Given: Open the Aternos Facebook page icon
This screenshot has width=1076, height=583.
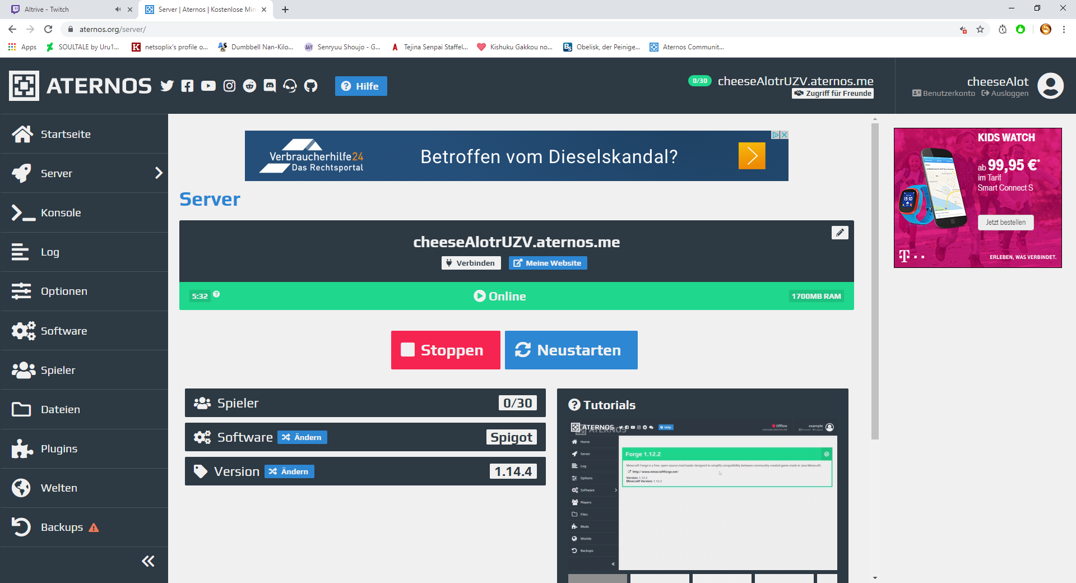Looking at the screenshot, I should (187, 86).
